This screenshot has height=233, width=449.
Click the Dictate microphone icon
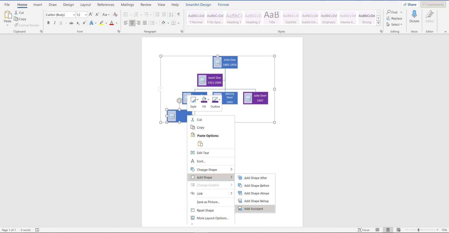pos(414,14)
